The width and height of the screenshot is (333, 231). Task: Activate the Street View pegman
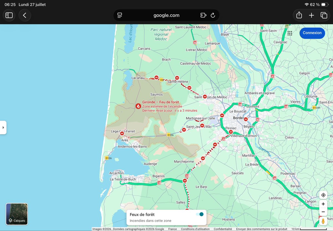tap(323, 221)
